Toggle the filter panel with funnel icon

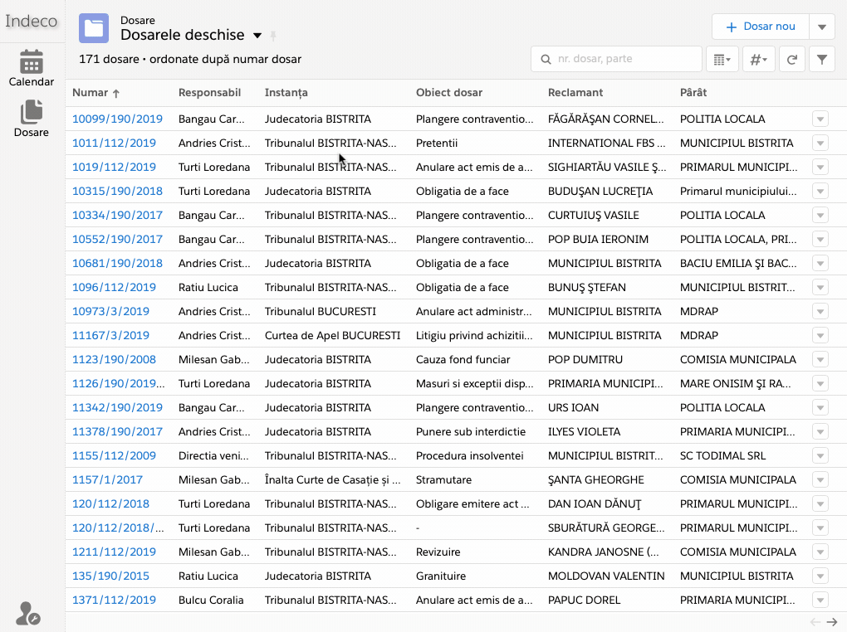[821, 60]
